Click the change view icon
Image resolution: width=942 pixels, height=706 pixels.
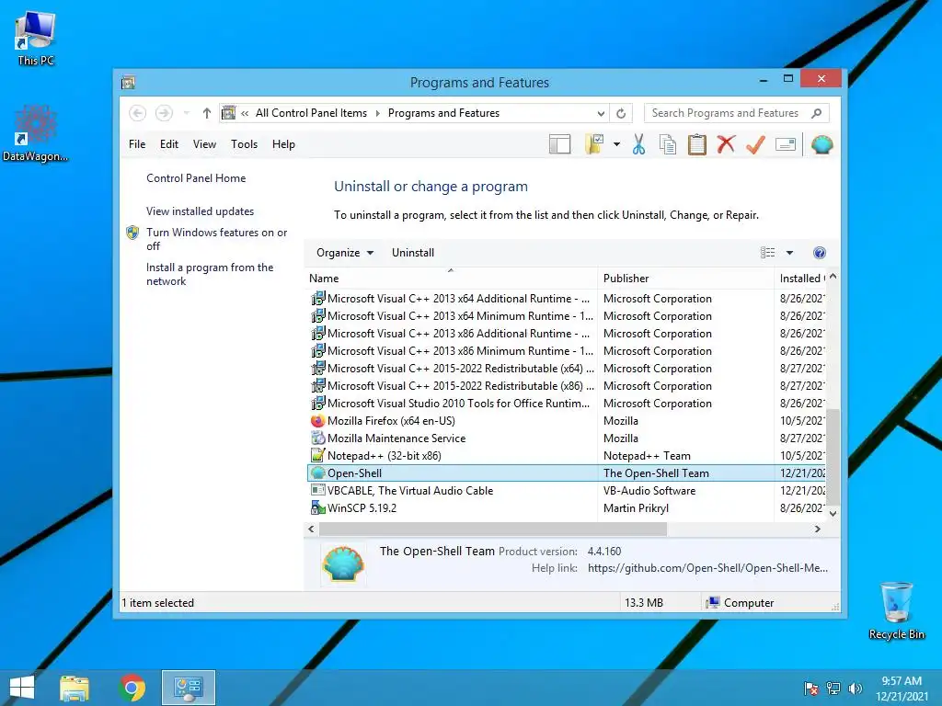point(767,253)
